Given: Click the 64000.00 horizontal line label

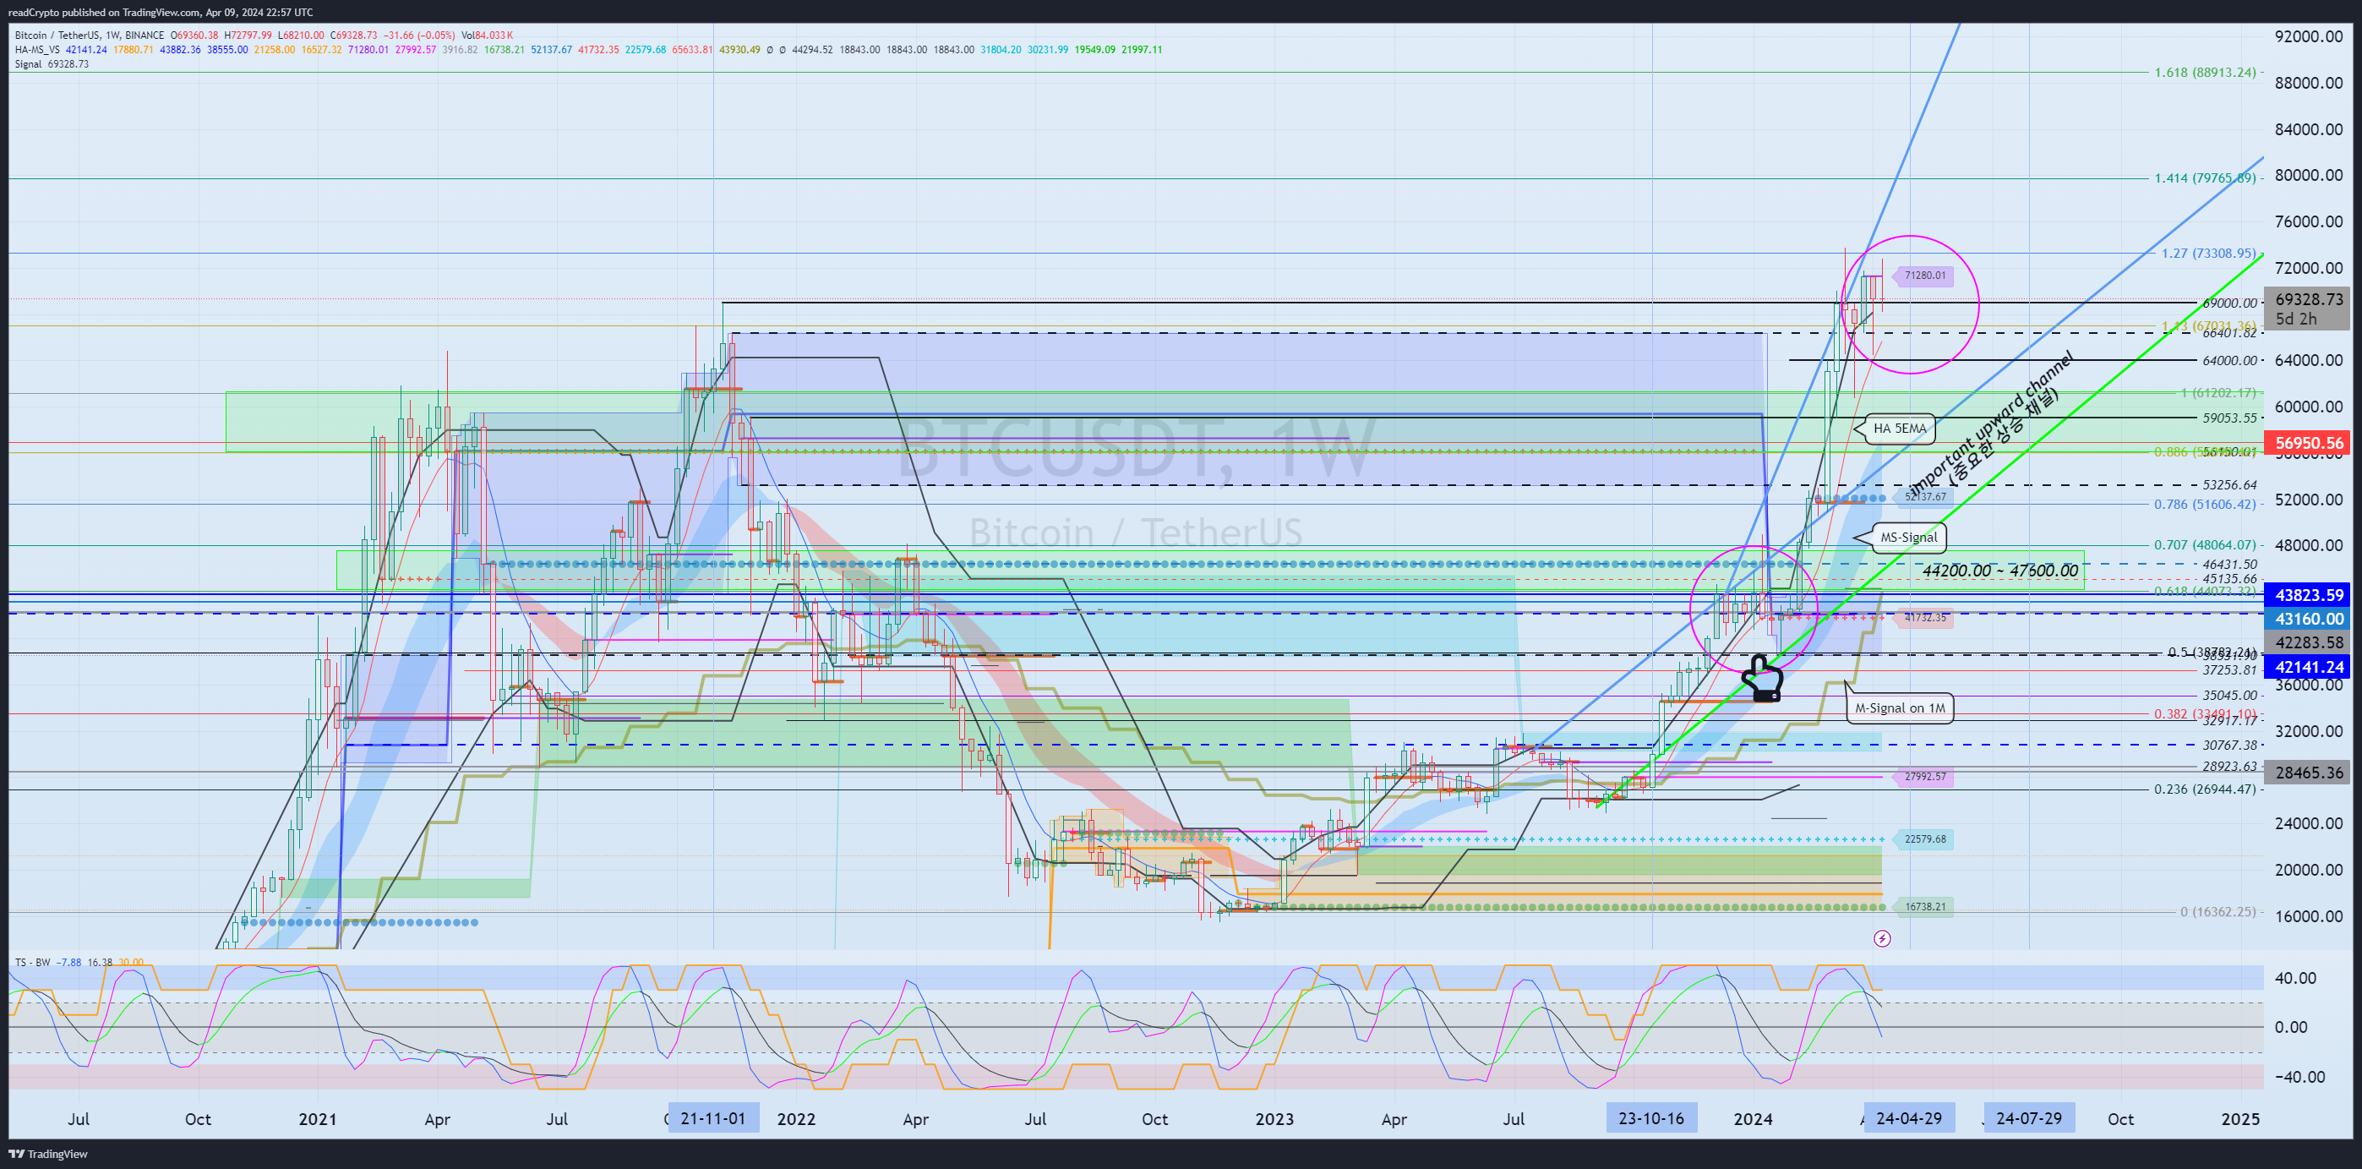Looking at the screenshot, I should point(2230,360).
